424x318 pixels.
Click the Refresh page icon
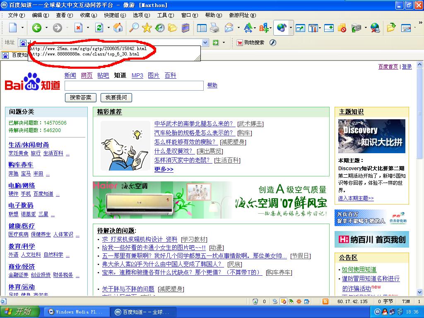click(x=99, y=28)
